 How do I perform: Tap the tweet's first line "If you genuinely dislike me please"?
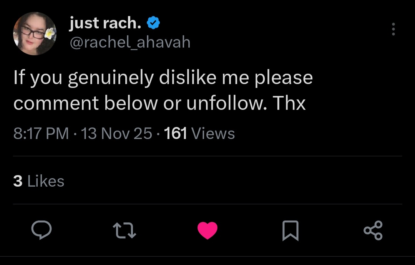coord(163,78)
